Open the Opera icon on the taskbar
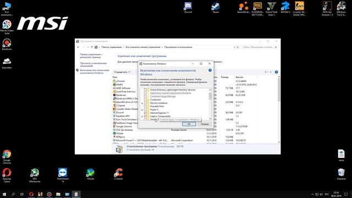This screenshot has height=198, width=352. [x=31, y=194]
